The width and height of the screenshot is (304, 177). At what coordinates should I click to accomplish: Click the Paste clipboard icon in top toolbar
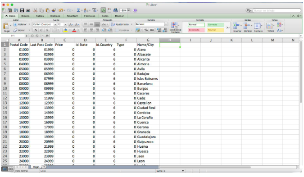tap(47, 10)
